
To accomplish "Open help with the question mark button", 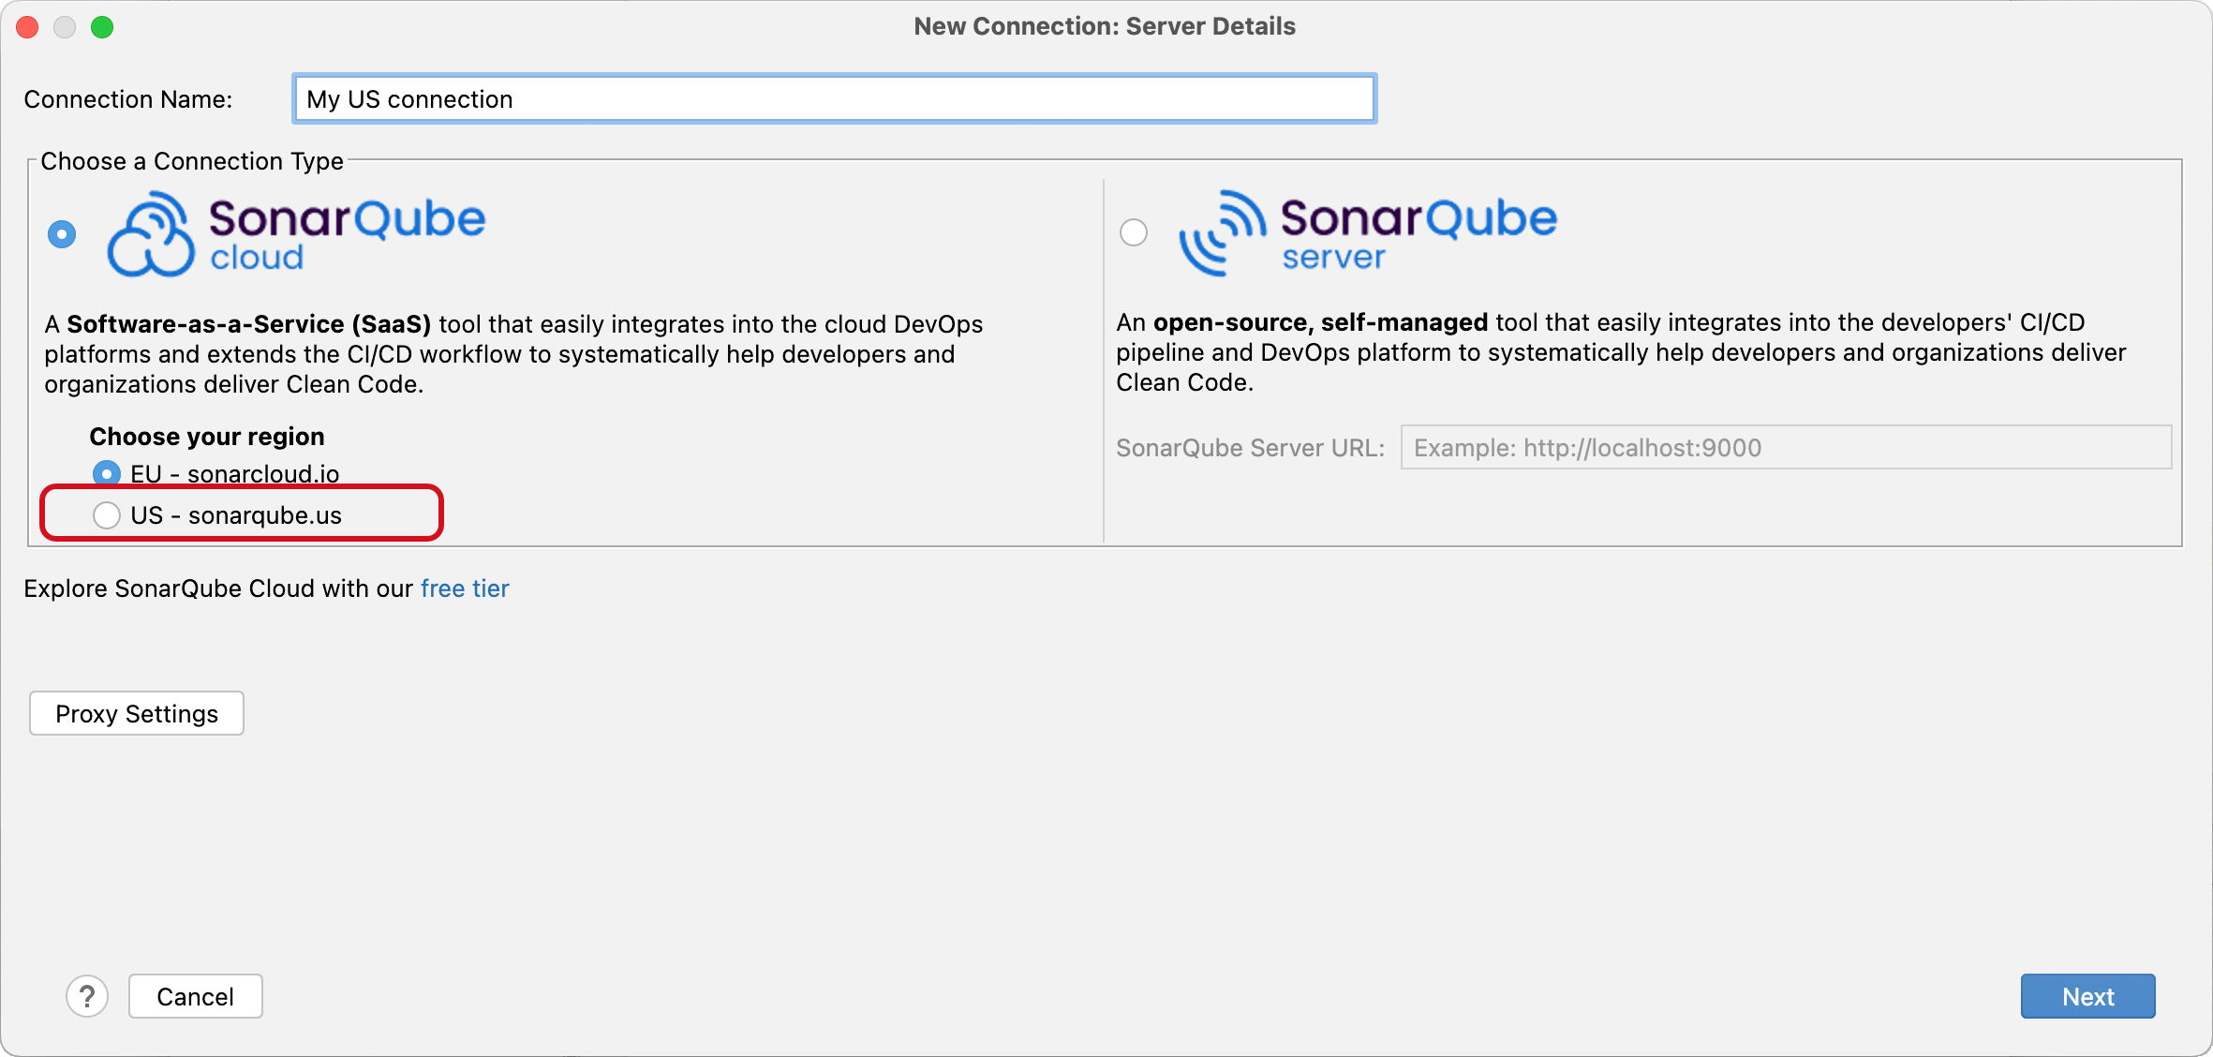I will (87, 996).
